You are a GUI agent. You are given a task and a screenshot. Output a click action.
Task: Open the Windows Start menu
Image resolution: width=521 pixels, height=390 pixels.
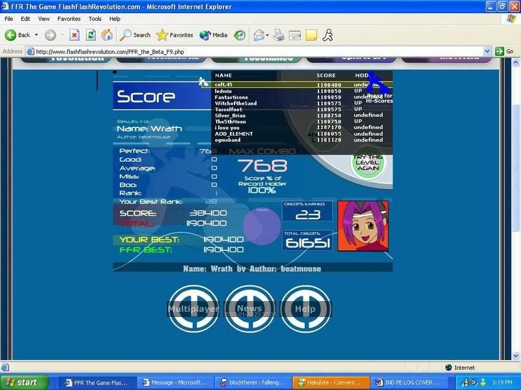[x=24, y=382]
